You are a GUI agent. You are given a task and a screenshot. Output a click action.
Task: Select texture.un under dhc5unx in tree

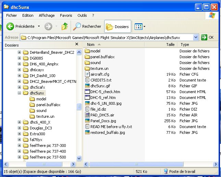45,116
